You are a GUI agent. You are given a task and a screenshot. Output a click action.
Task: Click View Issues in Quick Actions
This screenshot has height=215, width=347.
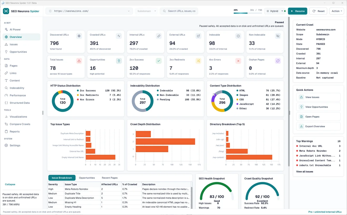click(x=318, y=97)
